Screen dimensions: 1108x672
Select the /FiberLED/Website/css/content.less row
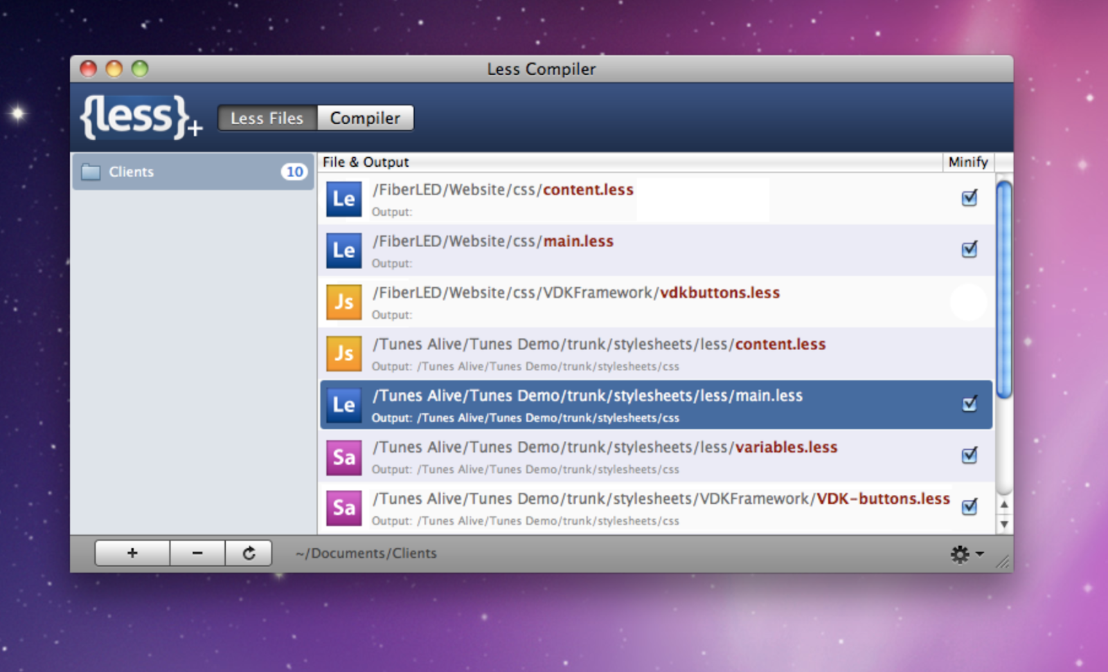pos(656,199)
